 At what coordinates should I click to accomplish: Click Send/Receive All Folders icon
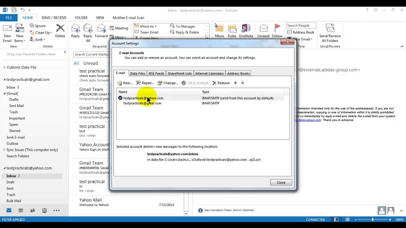tap(330, 28)
